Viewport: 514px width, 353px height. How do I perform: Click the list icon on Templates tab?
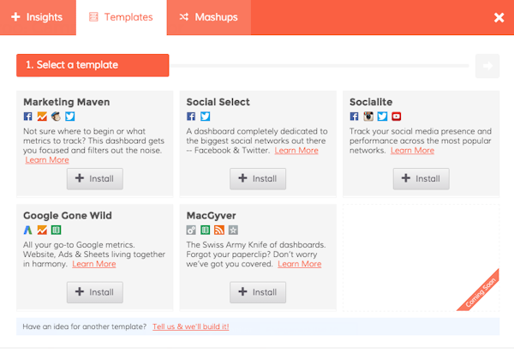(93, 17)
